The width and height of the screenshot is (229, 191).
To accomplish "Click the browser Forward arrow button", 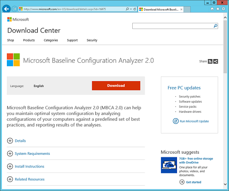I will coord(14,9).
